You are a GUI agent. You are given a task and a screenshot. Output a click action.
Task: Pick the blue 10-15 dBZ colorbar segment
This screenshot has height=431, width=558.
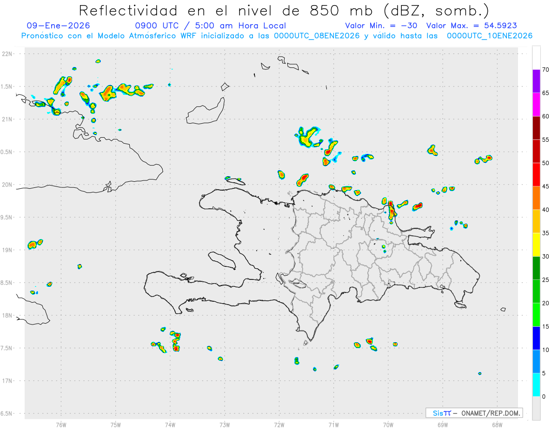[536, 338]
